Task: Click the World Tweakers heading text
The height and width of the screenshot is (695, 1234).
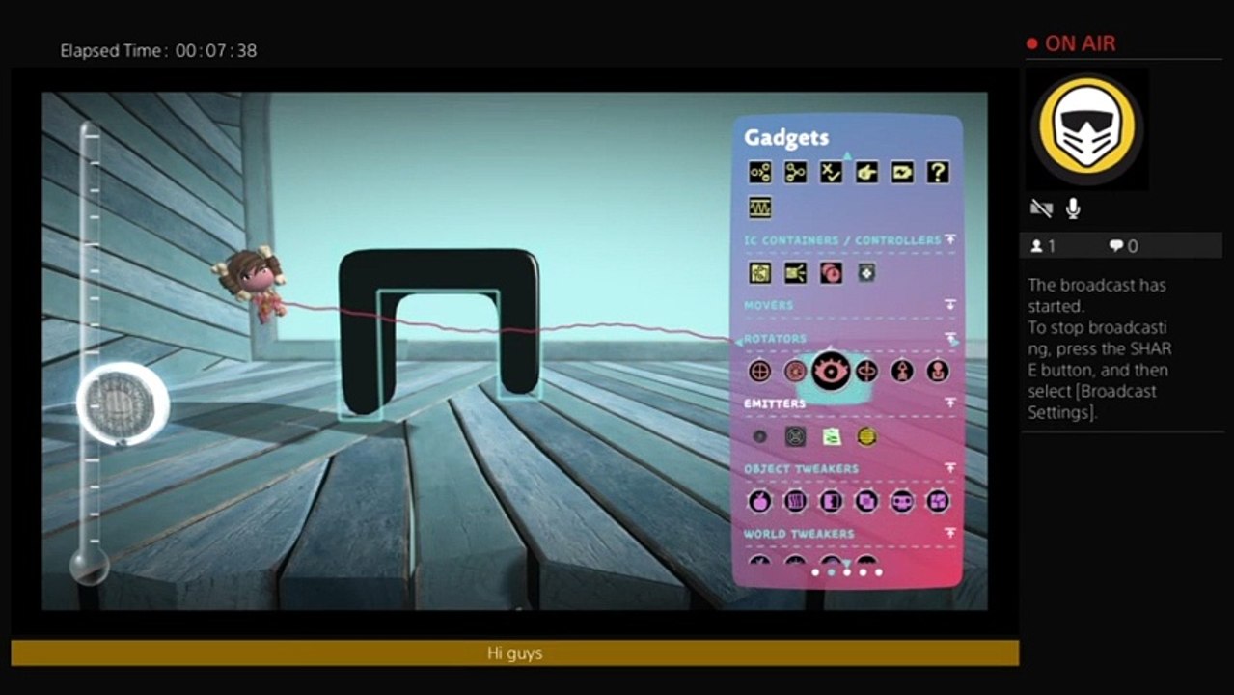Action: click(799, 533)
